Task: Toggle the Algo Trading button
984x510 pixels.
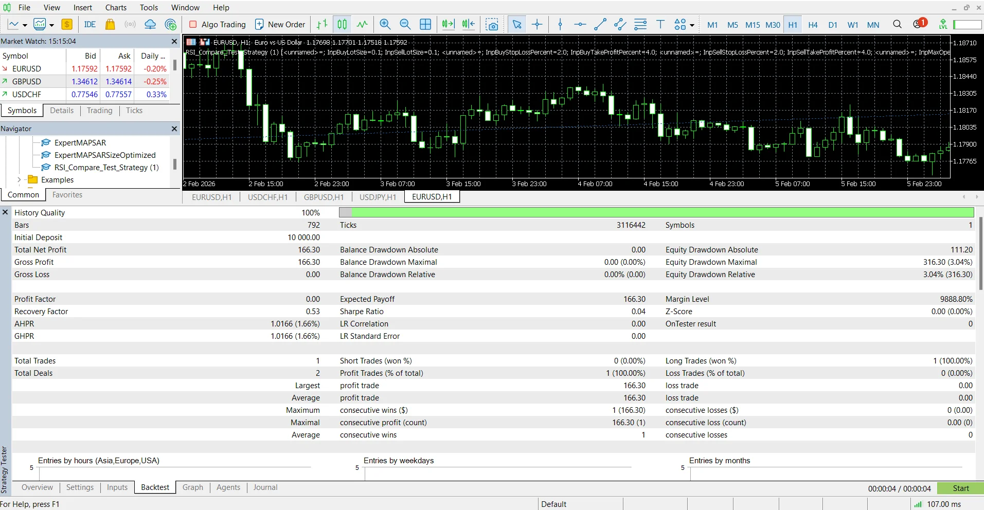Action: point(218,24)
